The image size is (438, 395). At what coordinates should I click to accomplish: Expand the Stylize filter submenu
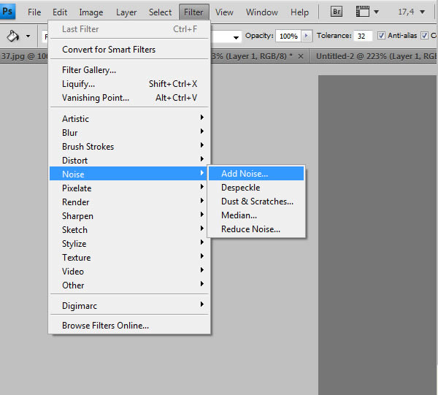click(x=74, y=244)
